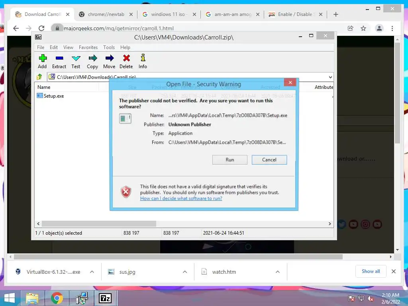Screen dimensions: 408x306
Task: Click the up-folder icon beside the path box
Action: coord(39,77)
